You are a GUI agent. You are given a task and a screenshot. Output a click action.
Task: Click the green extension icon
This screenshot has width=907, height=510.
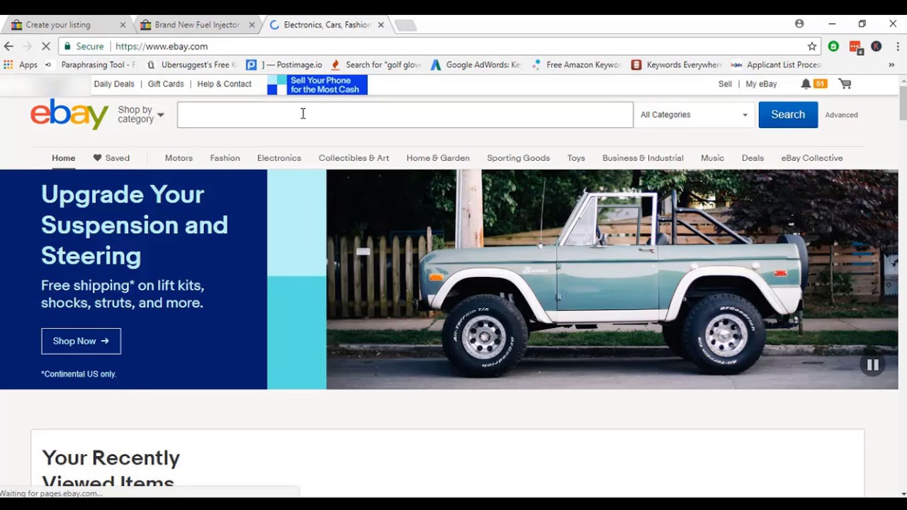pos(834,46)
